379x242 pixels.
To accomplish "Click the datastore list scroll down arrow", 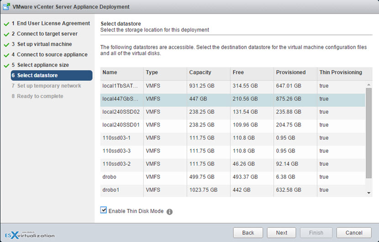I will tap(368, 193).
